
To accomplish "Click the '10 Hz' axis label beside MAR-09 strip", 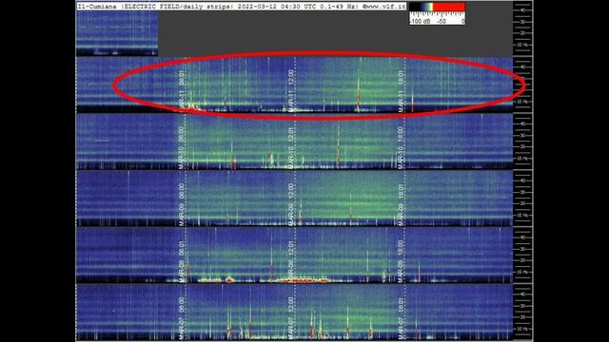I will (522, 216).
